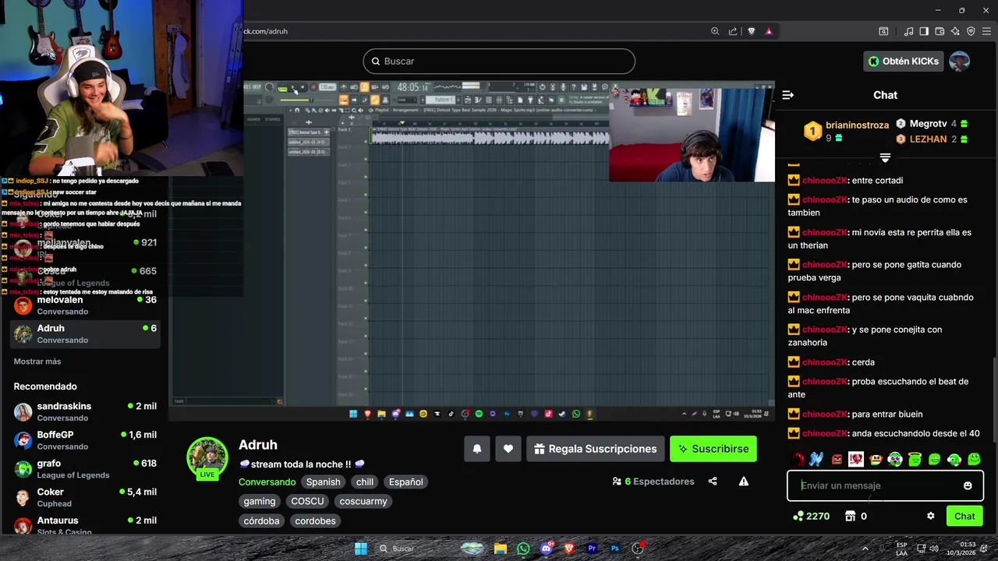
Task: Insert the heart picture emote
Action: [856, 460]
